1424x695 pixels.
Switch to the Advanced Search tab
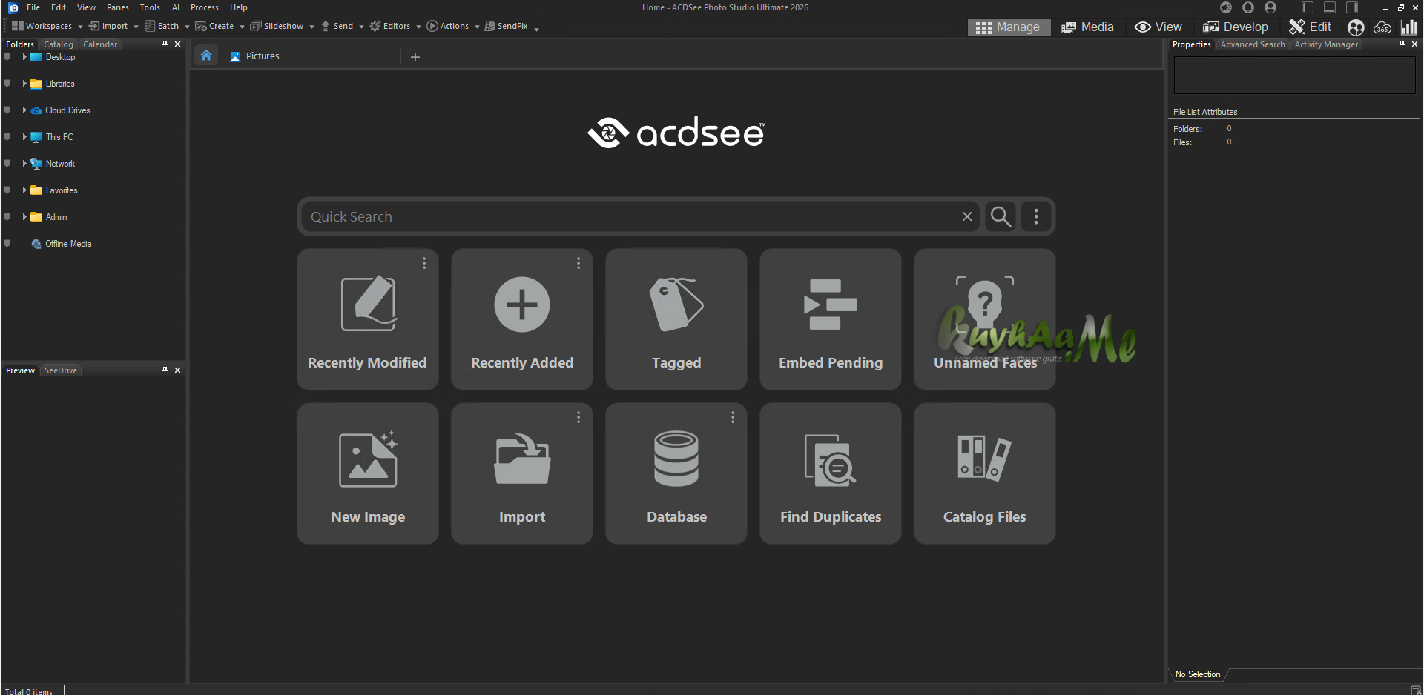(x=1253, y=44)
